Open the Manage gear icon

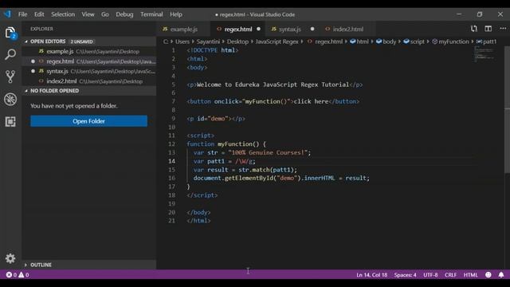(10, 258)
